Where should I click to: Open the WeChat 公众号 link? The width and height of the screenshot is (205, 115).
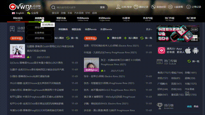click(x=33, y=13)
